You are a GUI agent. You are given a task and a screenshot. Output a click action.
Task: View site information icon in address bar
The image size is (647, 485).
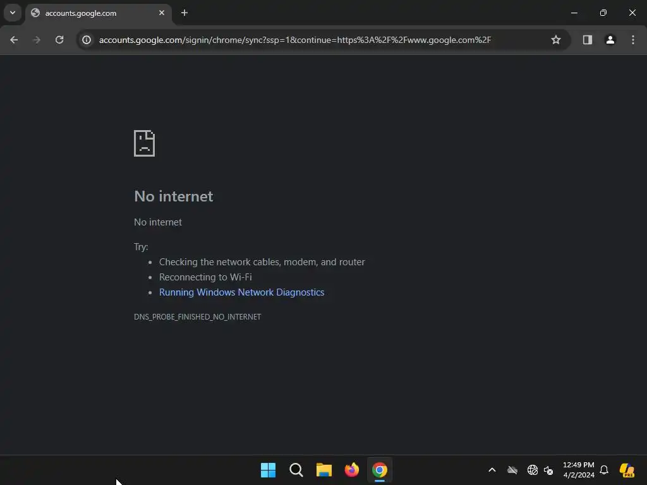[87, 40]
